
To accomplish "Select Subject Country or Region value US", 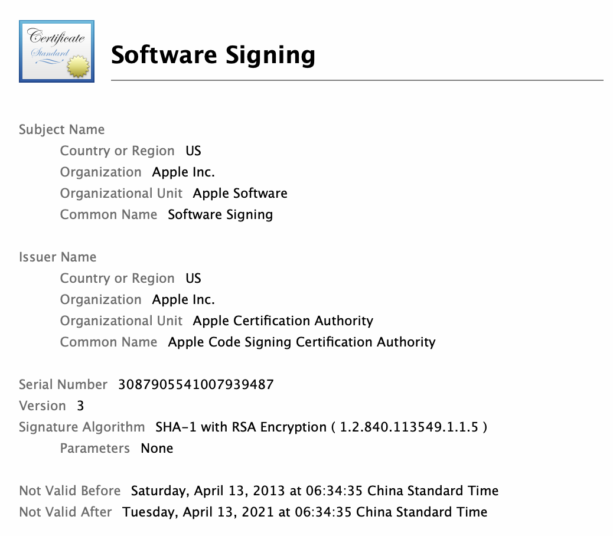I will 193,151.
